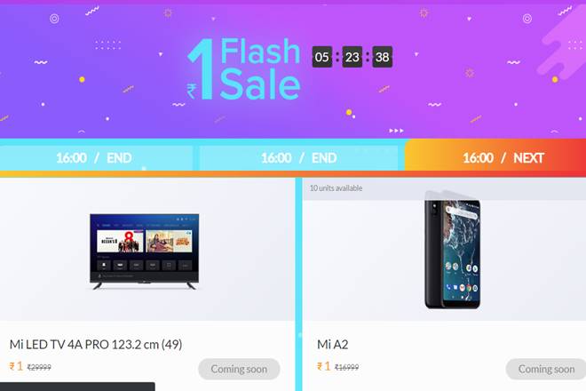Viewport: 586px width, 391px height.
Task: Click the ₹1 price under Mi LED TV
Action: [16, 366]
